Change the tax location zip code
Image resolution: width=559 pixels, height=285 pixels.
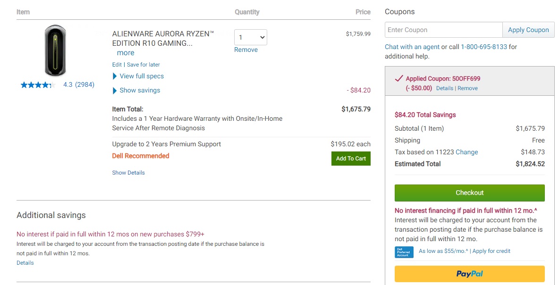click(468, 152)
